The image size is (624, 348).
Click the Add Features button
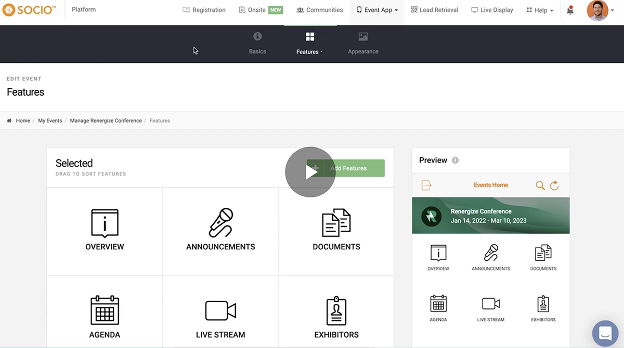point(346,168)
